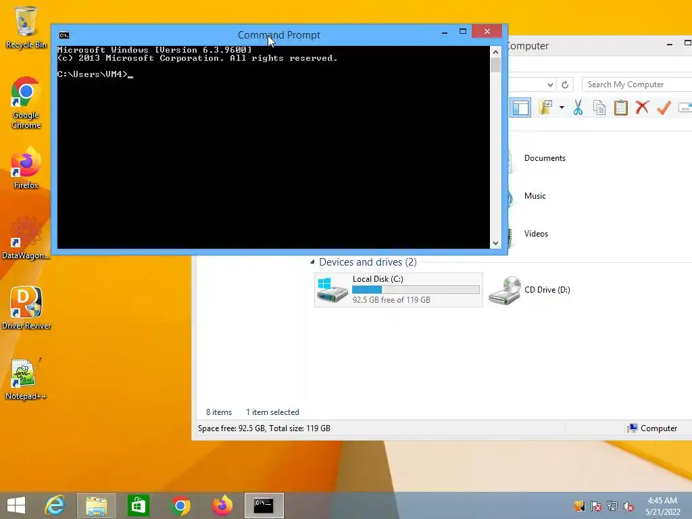Collapse the Devices and drives group
The width and height of the screenshot is (692, 519).
[x=312, y=262]
